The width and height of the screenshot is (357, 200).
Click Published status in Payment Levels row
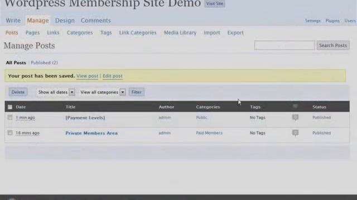pos(321,117)
